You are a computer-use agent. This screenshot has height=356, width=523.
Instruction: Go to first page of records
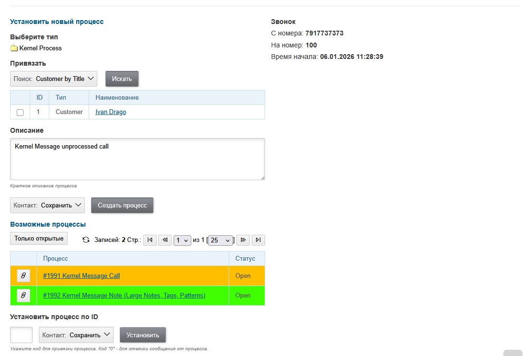[x=150, y=240]
